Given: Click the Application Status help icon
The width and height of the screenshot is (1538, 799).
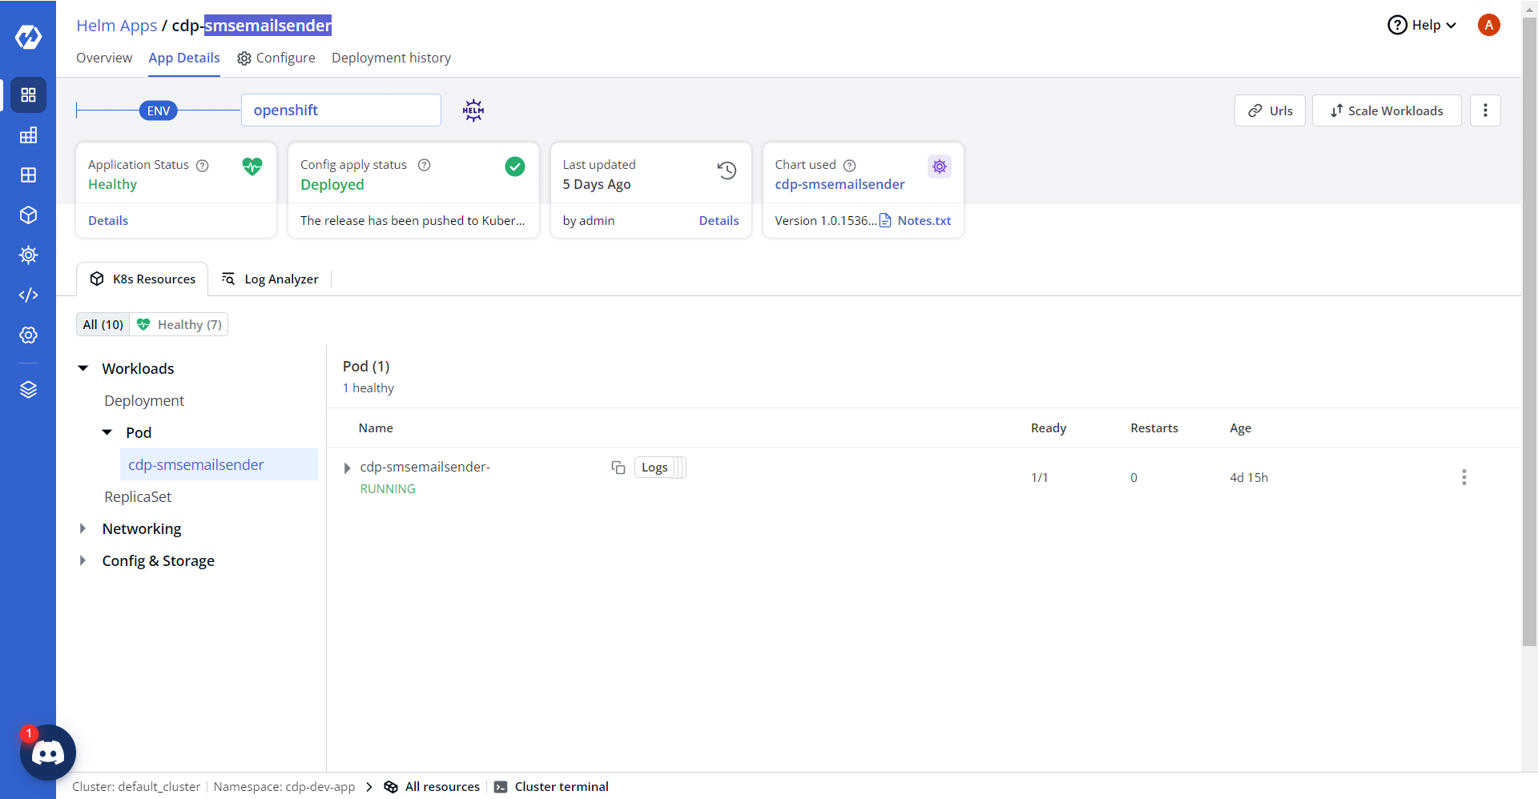Looking at the screenshot, I should (203, 166).
